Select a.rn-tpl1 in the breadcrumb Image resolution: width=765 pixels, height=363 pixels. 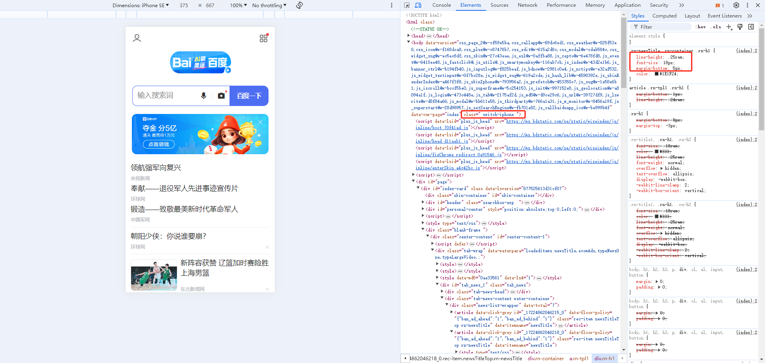pos(579,359)
